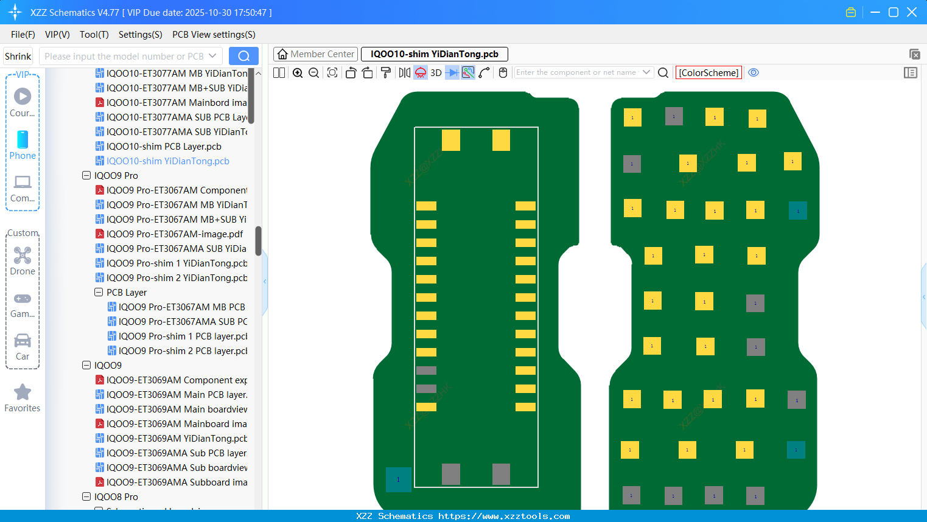Viewport: 927px width, 522px height.
Task: Click the Shrink button
Action: coord(18,57)
